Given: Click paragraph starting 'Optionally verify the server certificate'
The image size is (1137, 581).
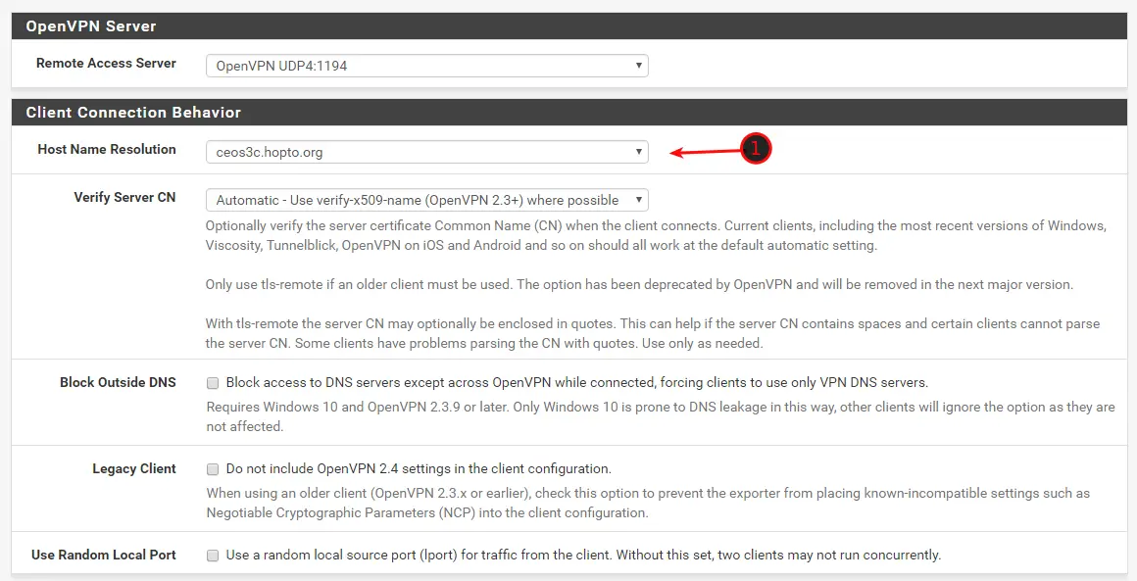Looking at the screenshot, I should (x=656, y=235).
